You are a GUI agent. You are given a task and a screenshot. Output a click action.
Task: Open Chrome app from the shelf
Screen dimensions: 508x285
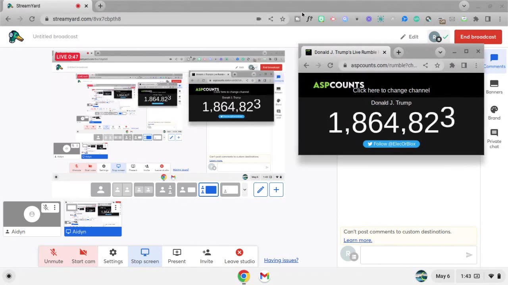coord(244,276)
